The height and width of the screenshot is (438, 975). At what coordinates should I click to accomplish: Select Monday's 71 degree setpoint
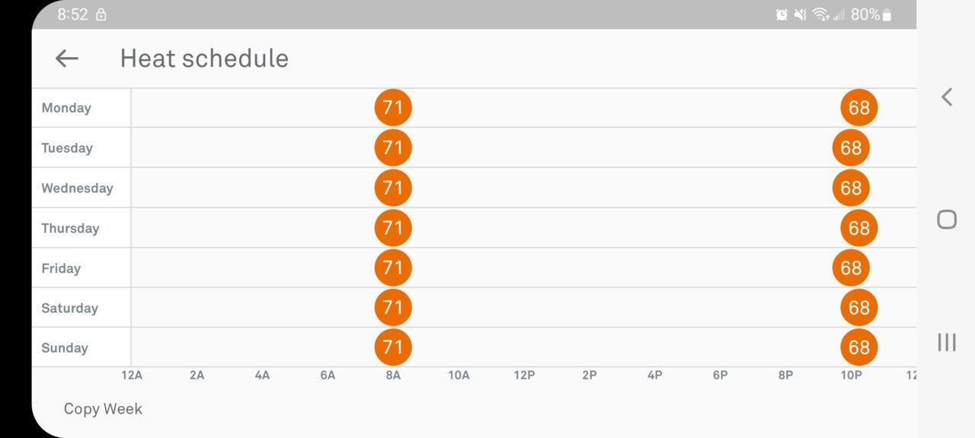tap(393, 108)
